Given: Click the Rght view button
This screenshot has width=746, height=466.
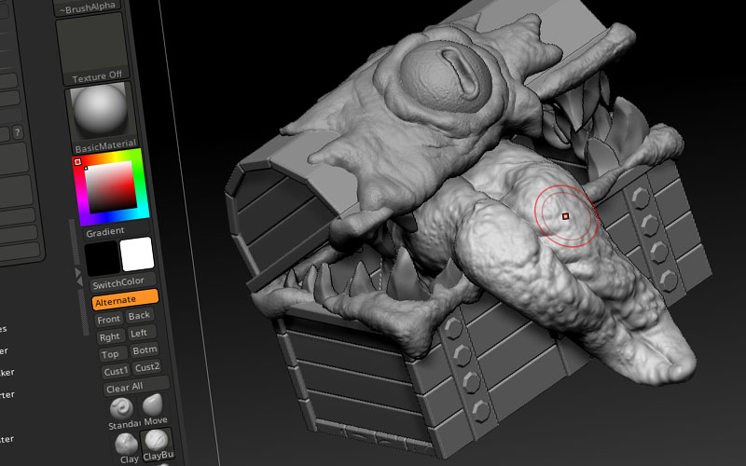Looking at the screenshot, I should (x=110, y=336).
